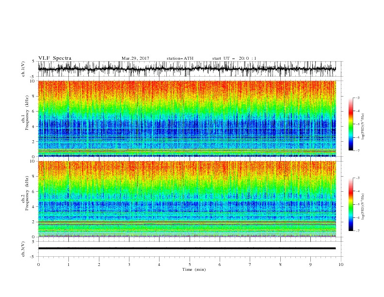384x297 pixels.
Task: Click the ch.2 "Frequency (kHz)" axis label
Action: [27, 193]
